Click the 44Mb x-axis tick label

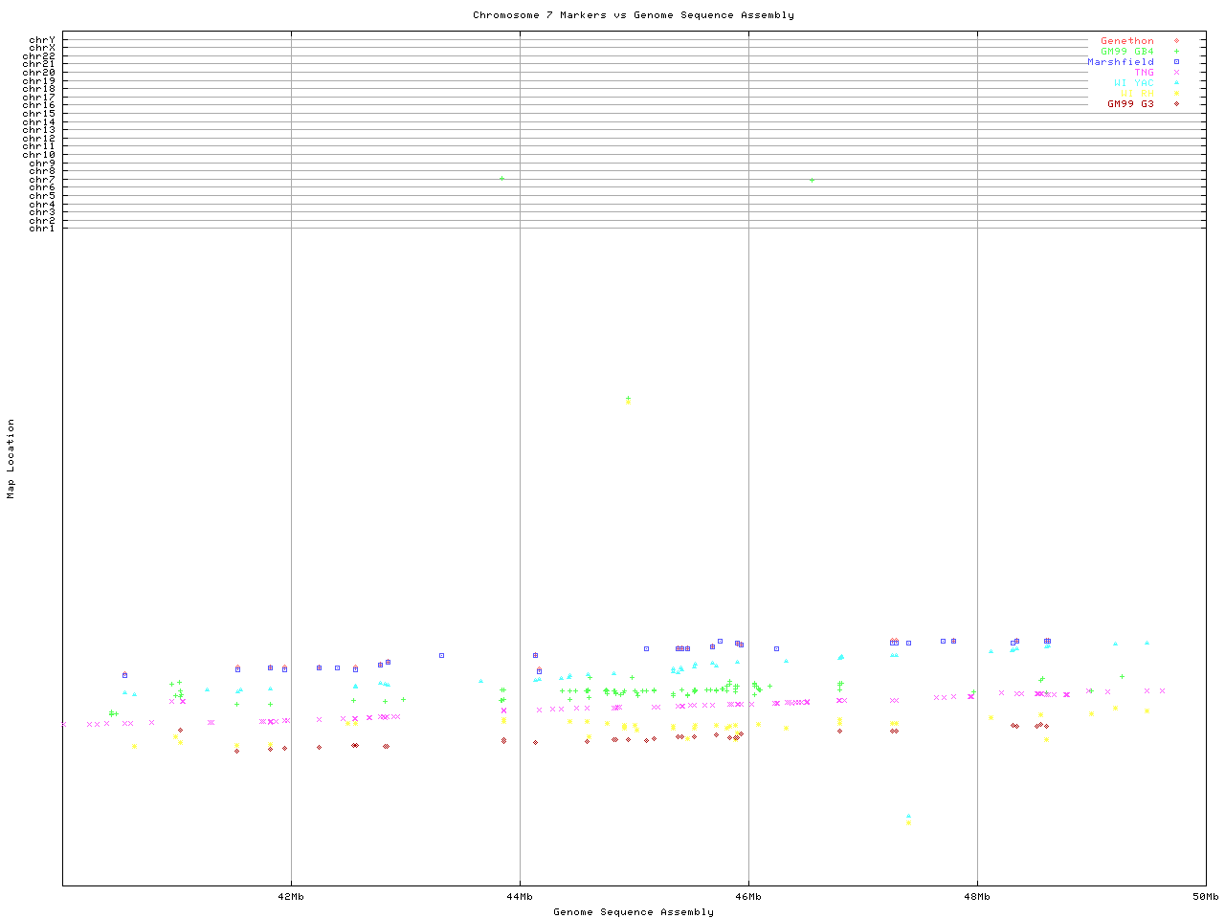(520, 897)
